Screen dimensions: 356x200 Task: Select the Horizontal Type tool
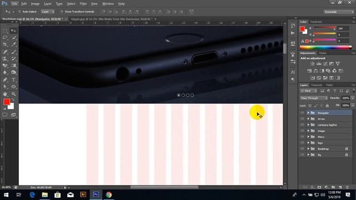pyautogui.click(x=13, y=80)
